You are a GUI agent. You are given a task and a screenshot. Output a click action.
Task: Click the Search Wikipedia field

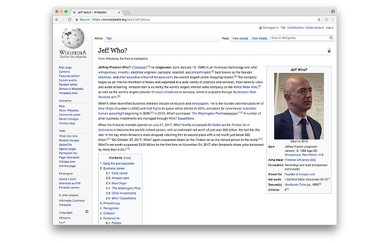click(x=299, y=38)
